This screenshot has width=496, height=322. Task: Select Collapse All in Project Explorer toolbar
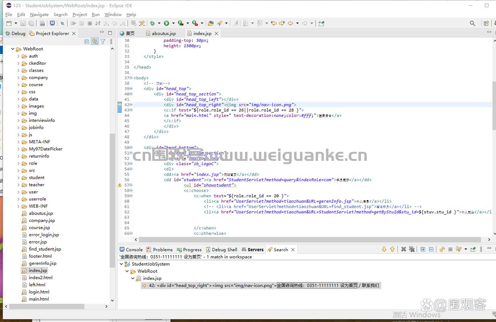(87, 41)
